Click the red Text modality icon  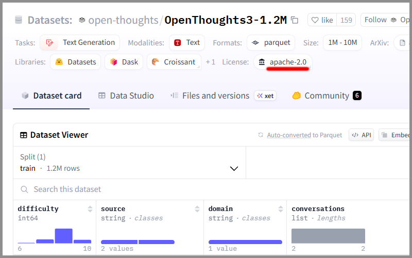pos(178,43)
